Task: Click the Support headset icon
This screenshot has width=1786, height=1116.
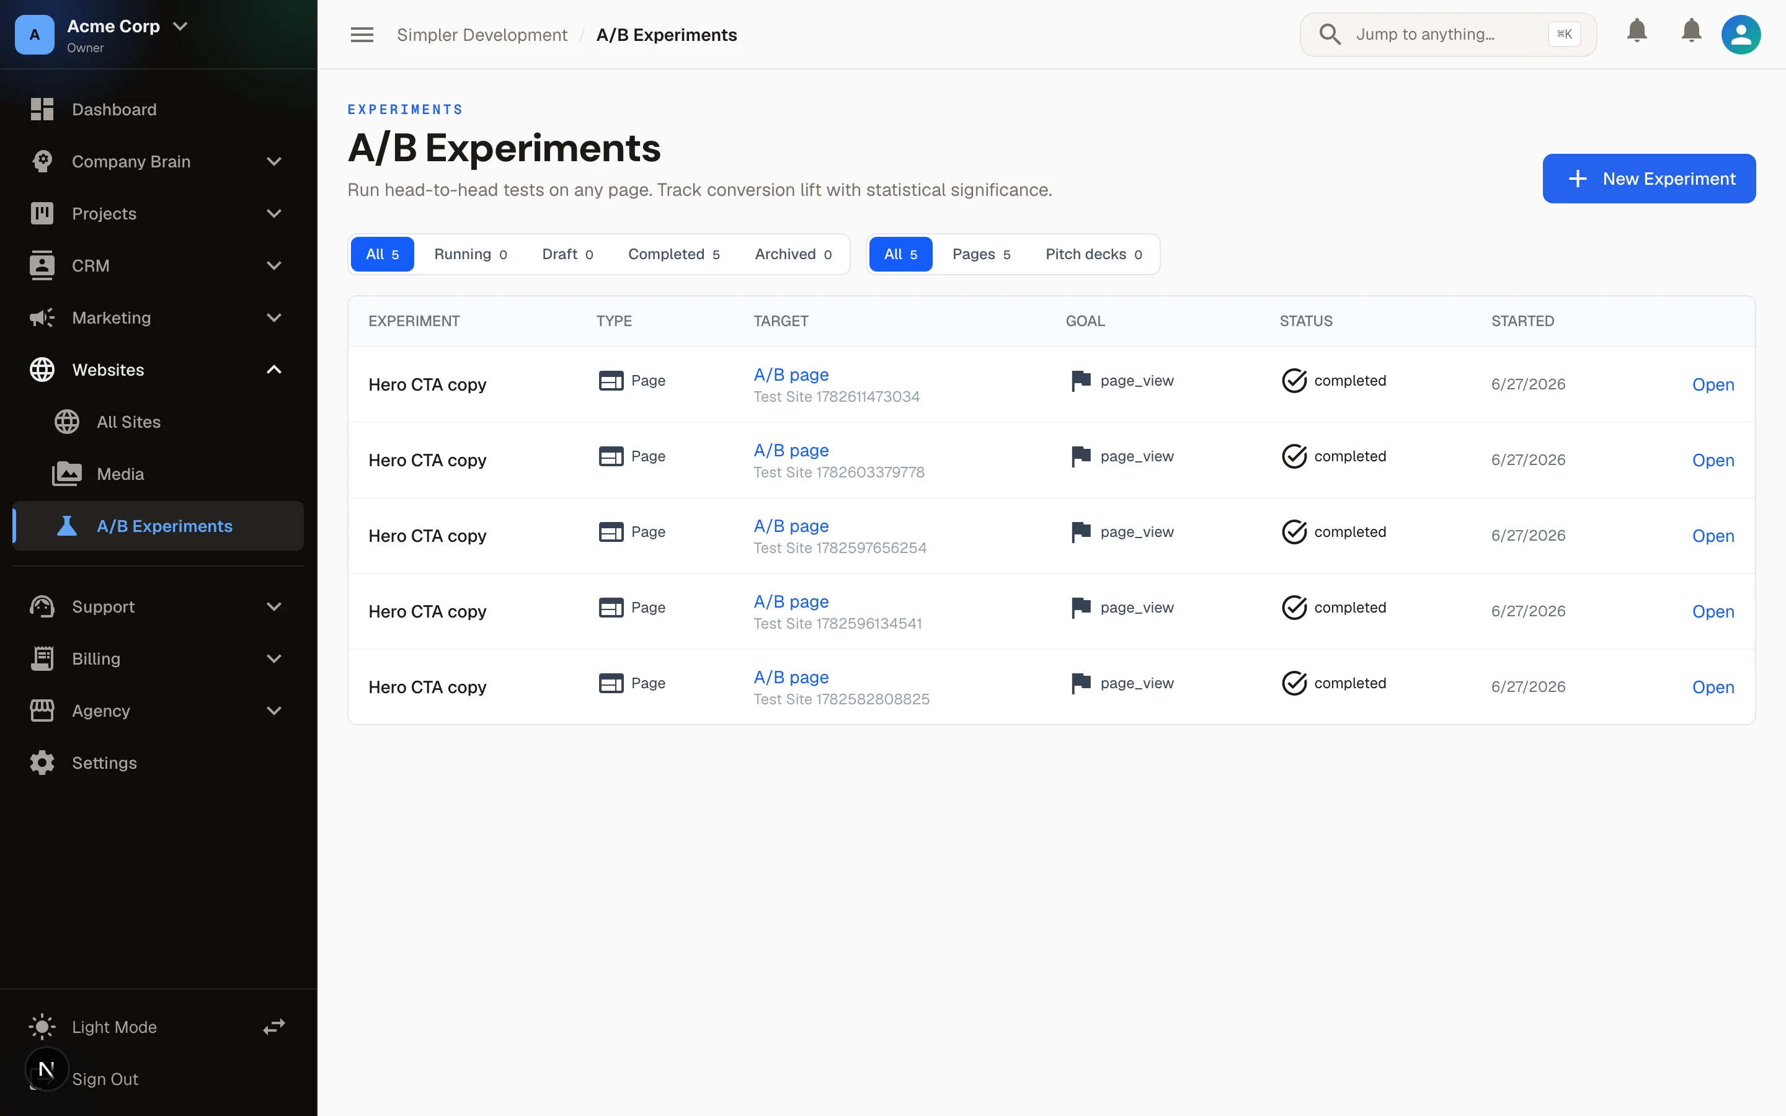Action: (42, 607)
